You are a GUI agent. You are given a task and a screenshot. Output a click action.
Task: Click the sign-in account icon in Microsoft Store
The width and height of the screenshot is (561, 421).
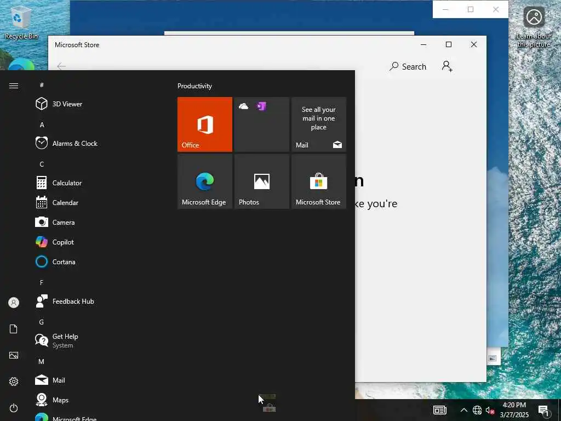pyautogui.click(x=447, y=66)
